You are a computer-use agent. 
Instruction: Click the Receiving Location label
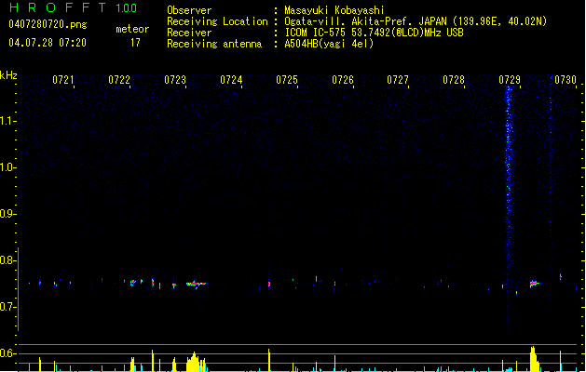click(x=217, y=21)
